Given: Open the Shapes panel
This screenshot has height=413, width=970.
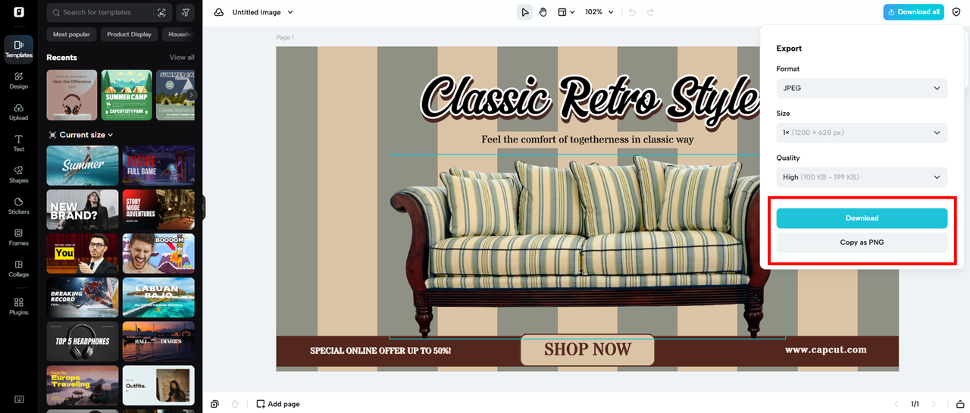Looking at the screenshot, I should coord(19,175).
